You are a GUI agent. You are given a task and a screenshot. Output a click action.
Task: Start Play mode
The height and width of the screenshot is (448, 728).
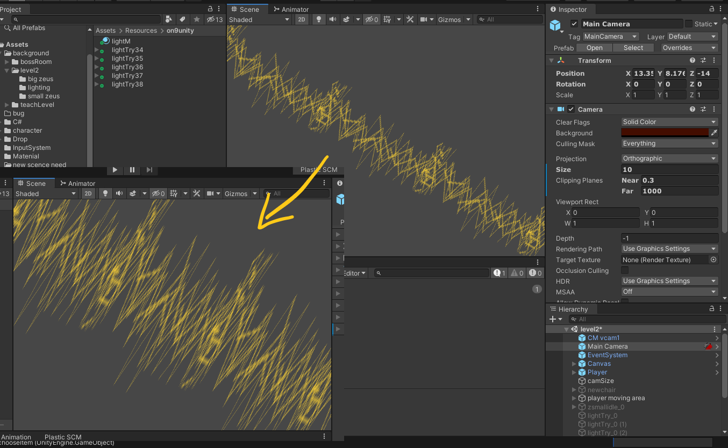point(115,170)
